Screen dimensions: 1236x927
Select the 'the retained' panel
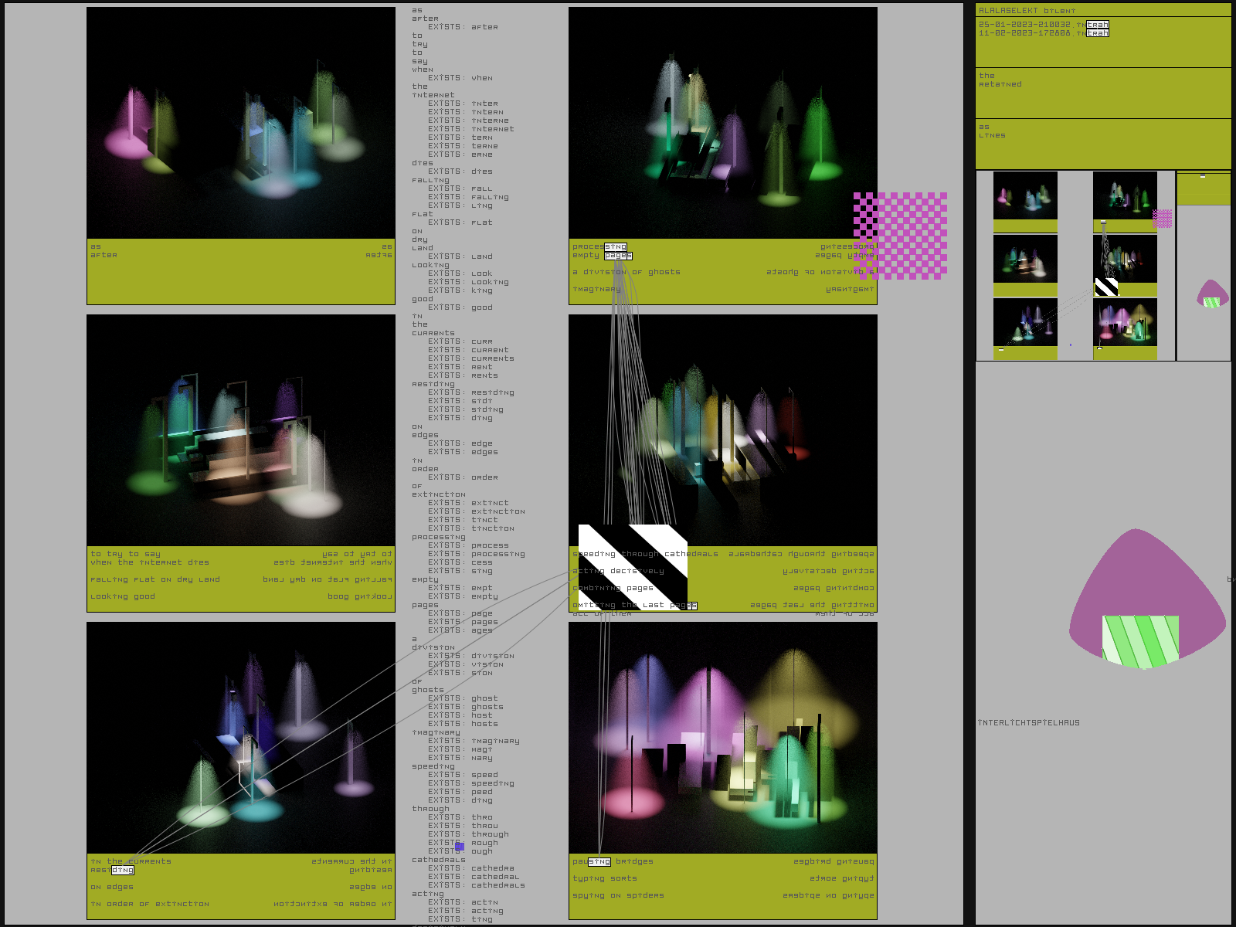pyautogui.click(x=1102, y=93)
